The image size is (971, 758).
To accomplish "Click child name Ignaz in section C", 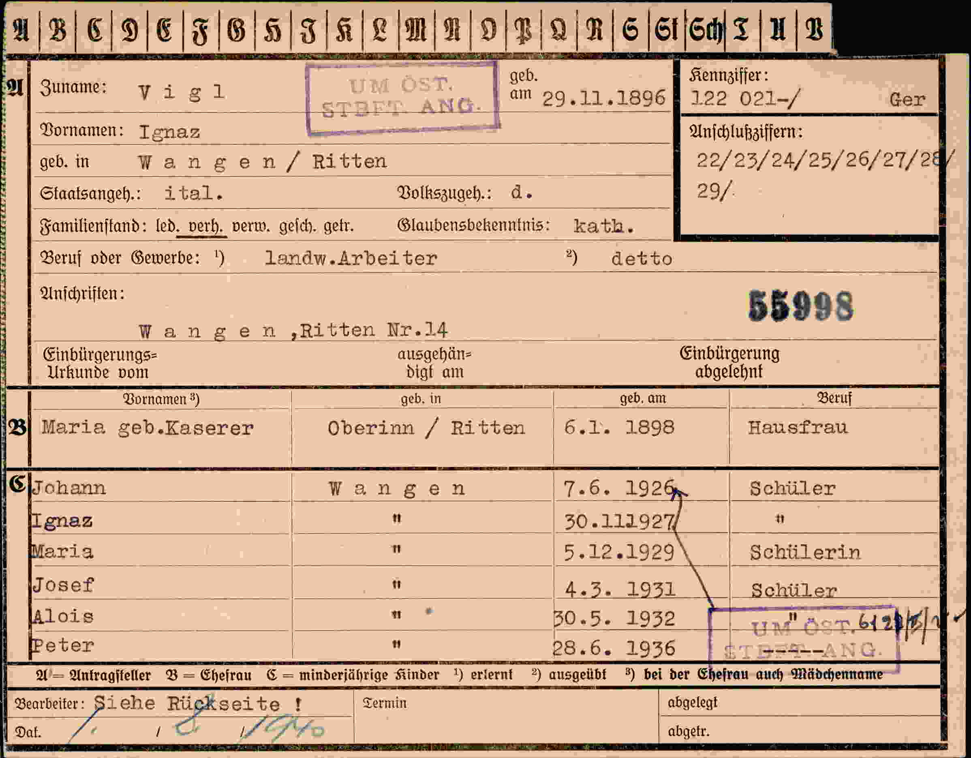I will [62, 520].
